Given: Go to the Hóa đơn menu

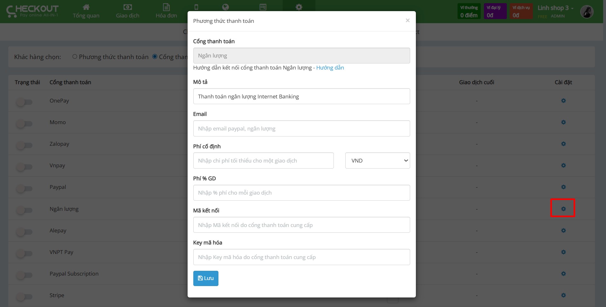Looking at the screenshot, I should point(166,11).
